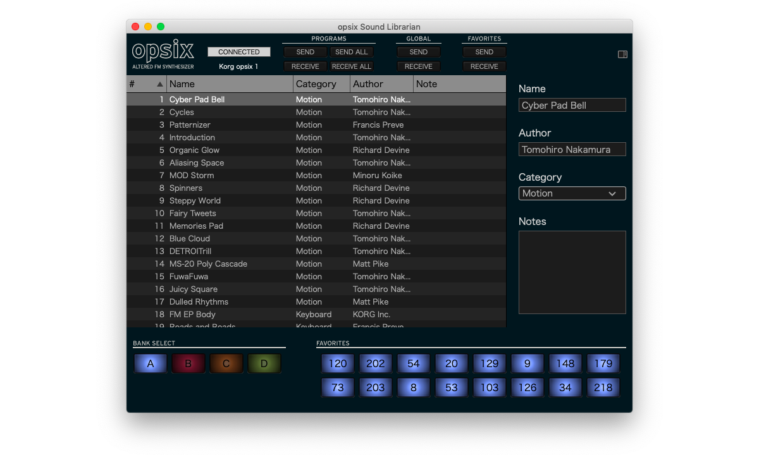This screenshot has height=455, width=759.
Task: Select the Spinners program
Action: tap(316, 188)
